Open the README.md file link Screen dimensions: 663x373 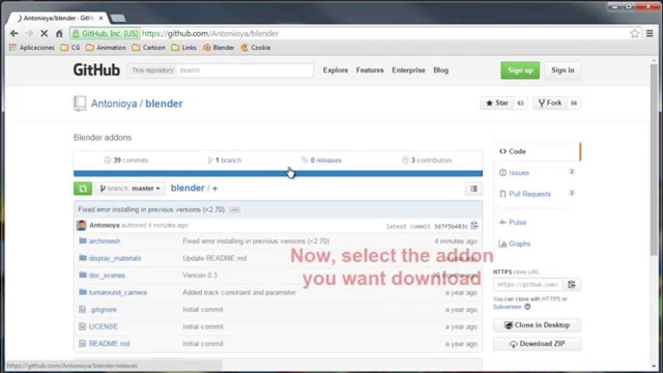coord(109,343)
